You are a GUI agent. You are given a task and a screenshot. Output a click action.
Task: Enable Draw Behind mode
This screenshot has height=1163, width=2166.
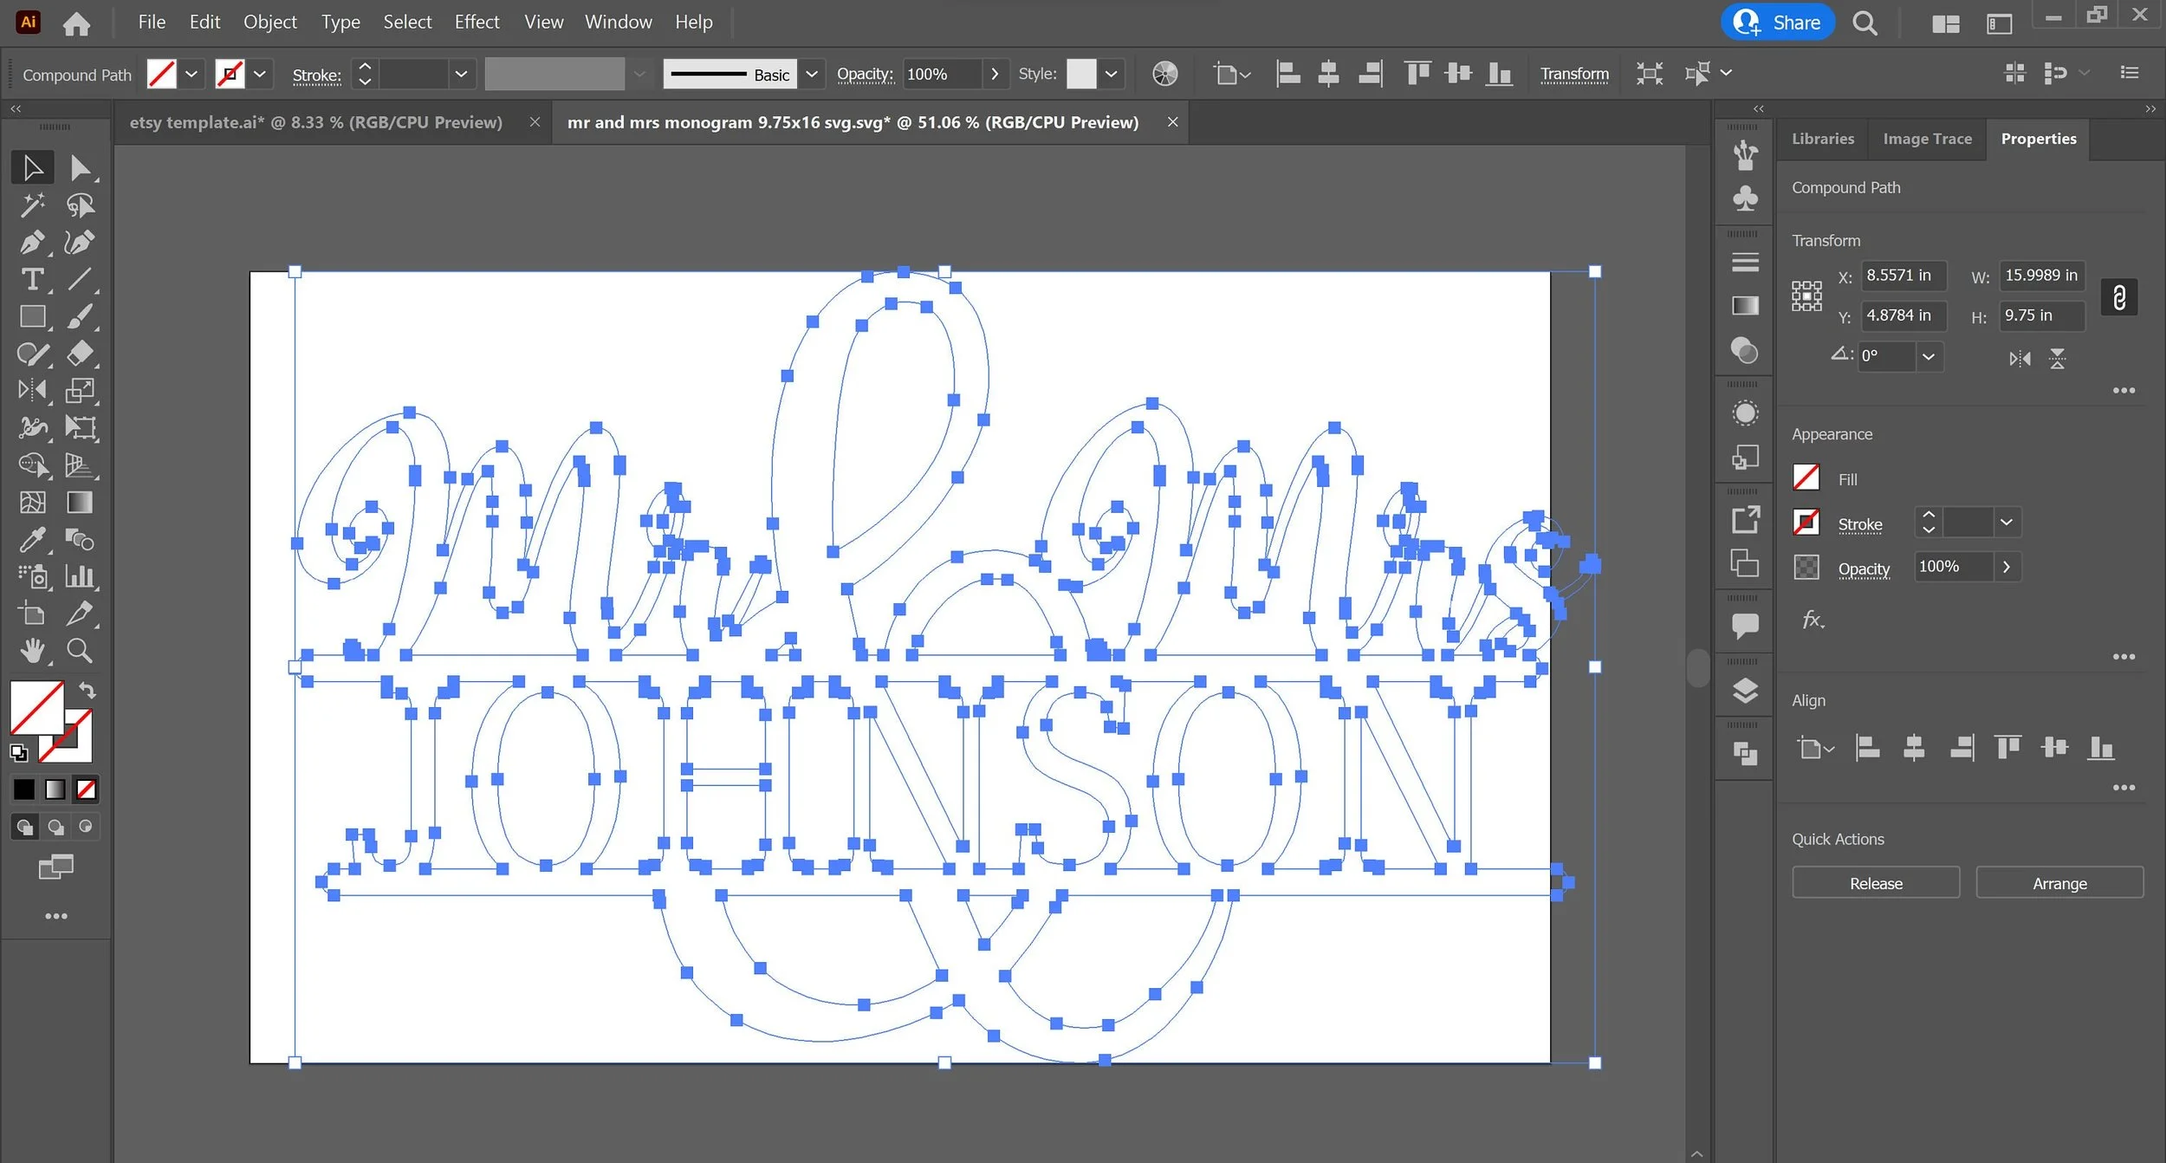tap(55, 827)
